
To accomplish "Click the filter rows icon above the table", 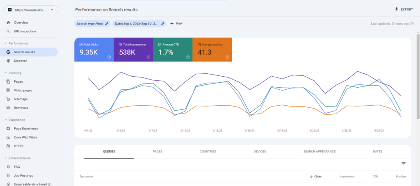I will tap(403, 163).
